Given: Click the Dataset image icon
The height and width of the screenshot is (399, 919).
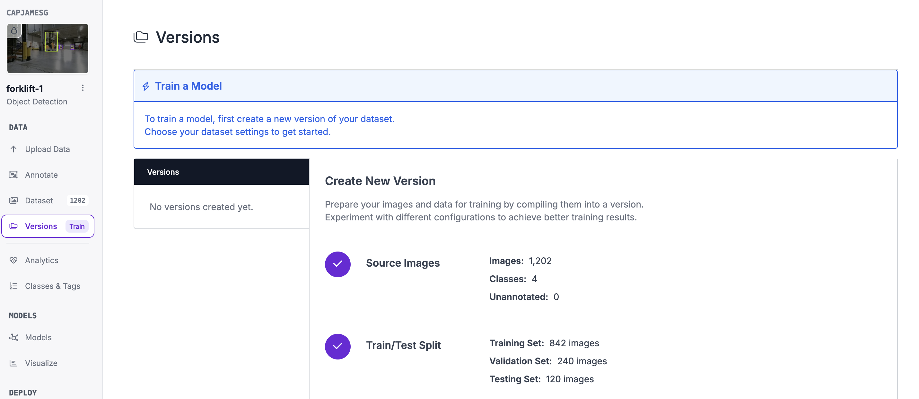Looking at the screenshot, I should pos(13,200).
